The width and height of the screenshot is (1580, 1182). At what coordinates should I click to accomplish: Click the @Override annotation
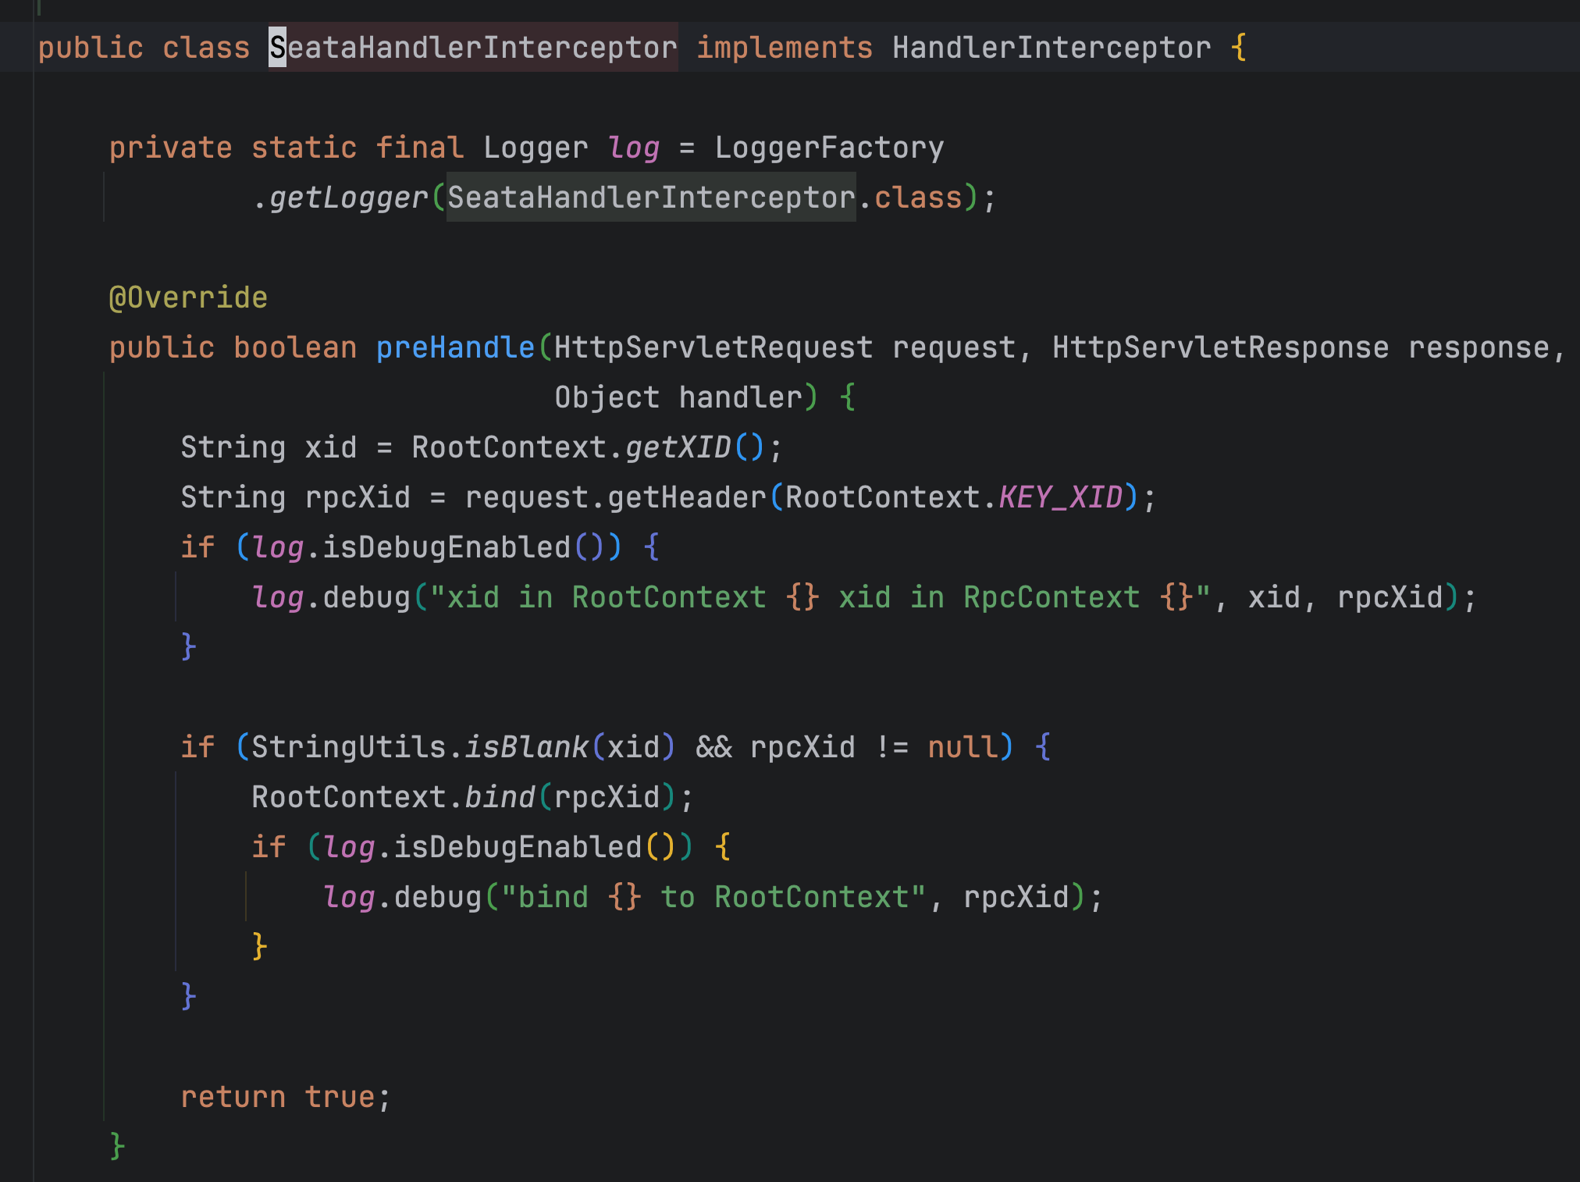[188, 297]
